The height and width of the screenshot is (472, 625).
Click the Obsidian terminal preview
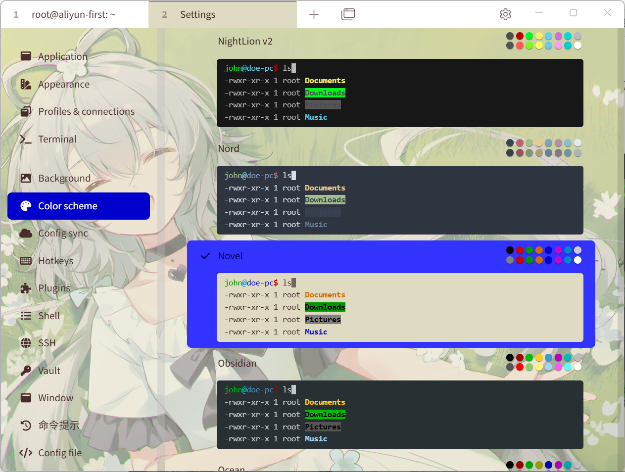point(400,415)
